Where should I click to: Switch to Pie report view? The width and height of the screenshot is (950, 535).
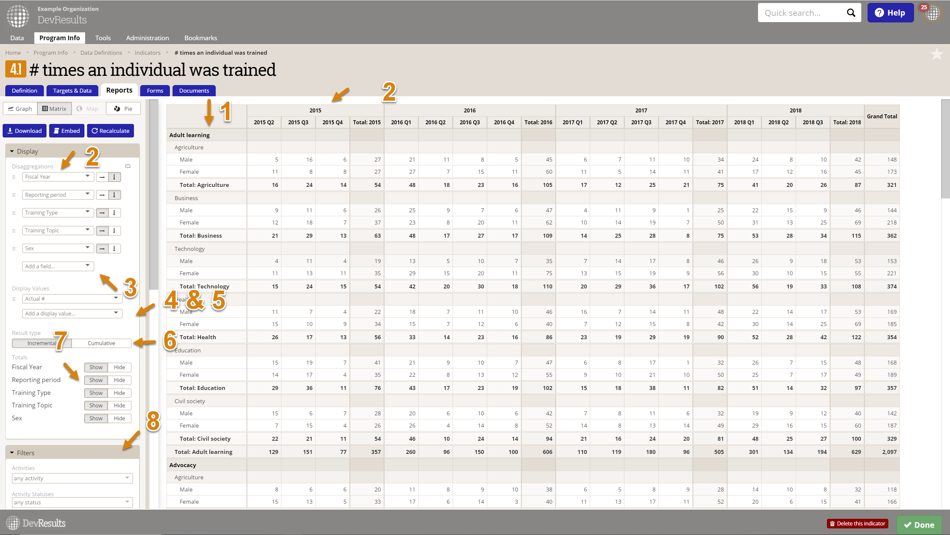tap(123, 109)
